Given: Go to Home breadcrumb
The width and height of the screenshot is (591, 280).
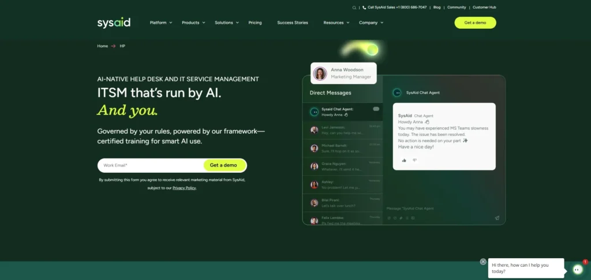Looking at the screenshot, I should pos(103,46).
